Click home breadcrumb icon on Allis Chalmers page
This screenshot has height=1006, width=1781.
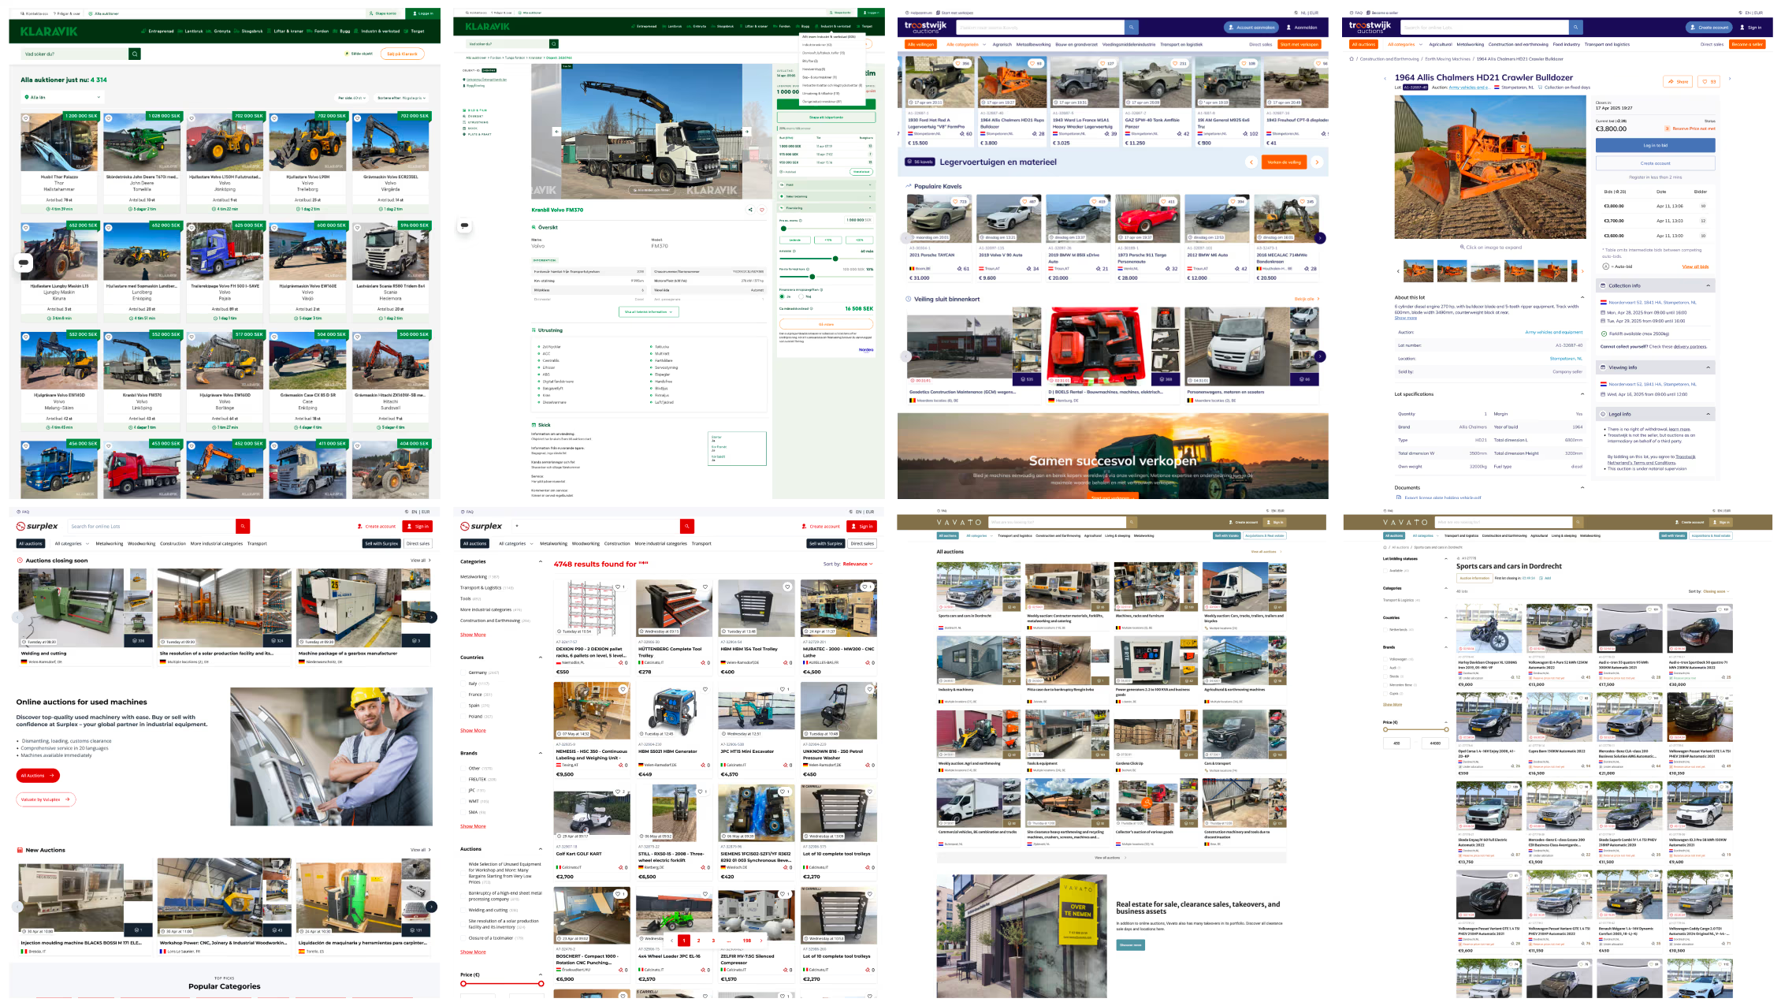1352,58
